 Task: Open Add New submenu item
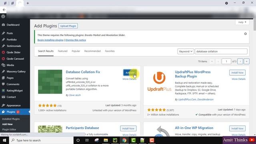pos(7,124)
